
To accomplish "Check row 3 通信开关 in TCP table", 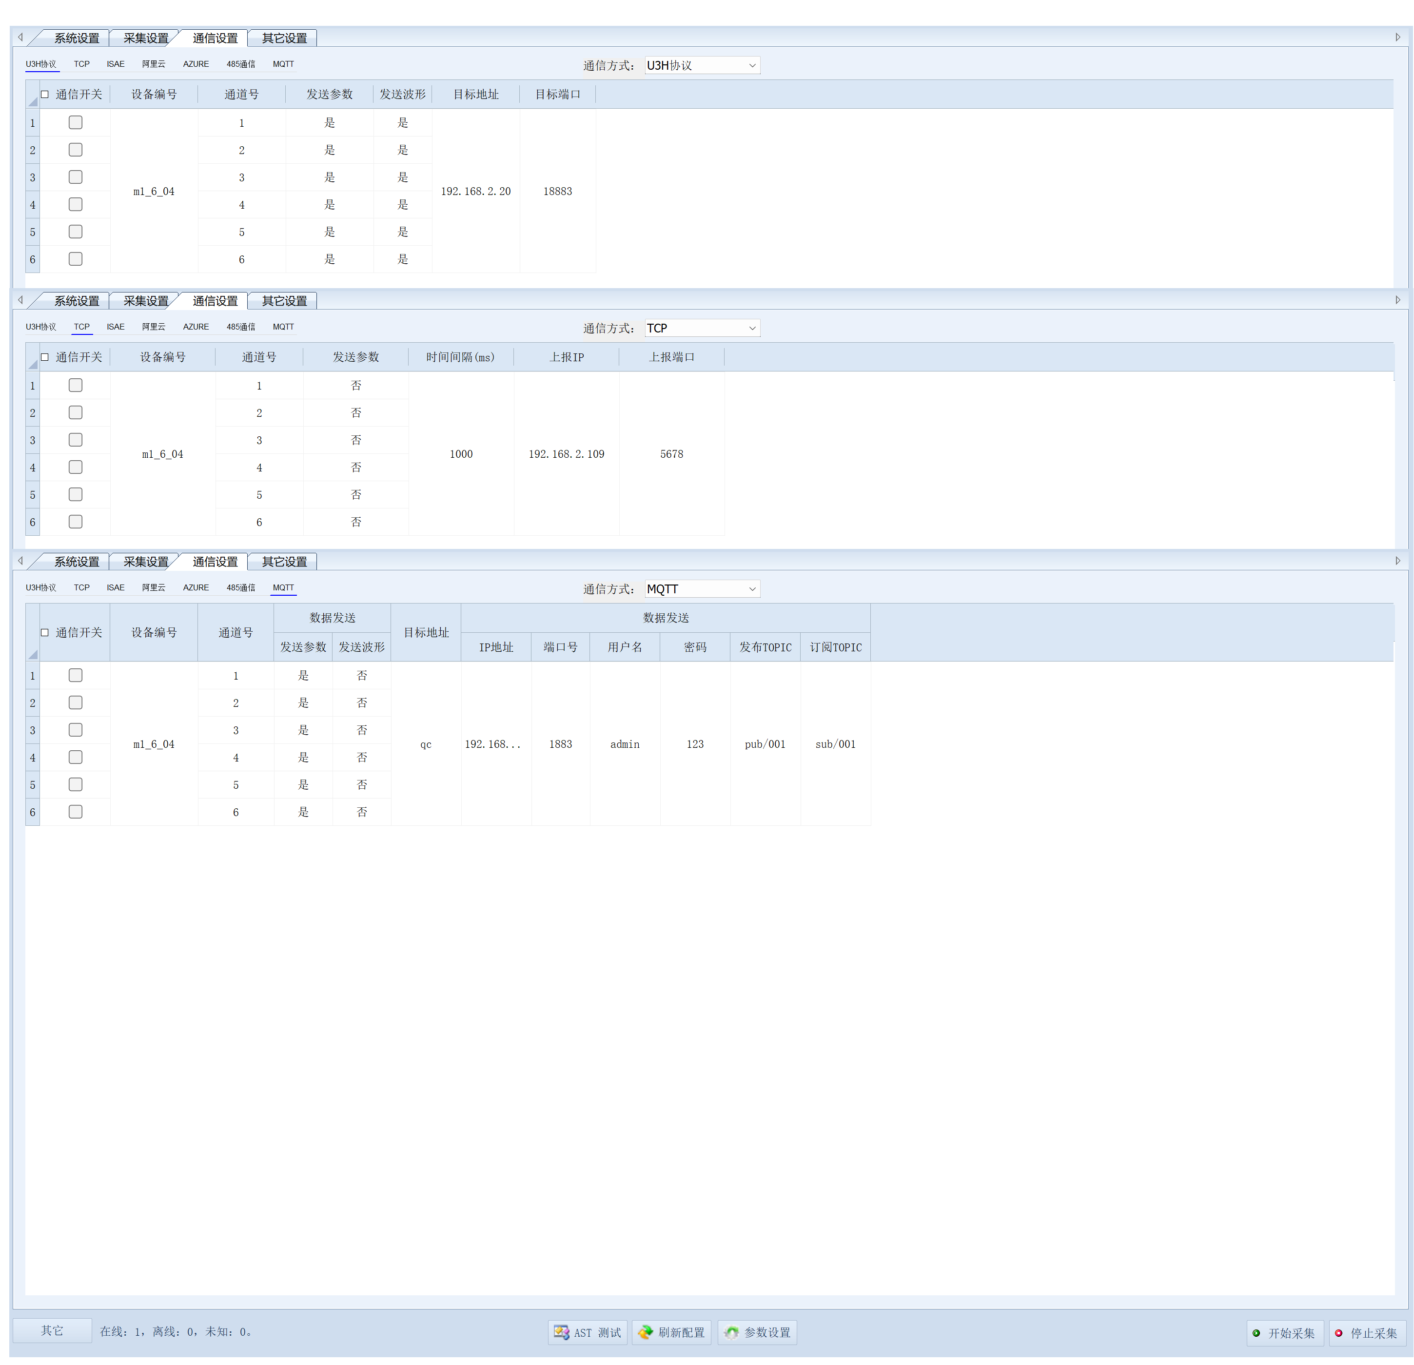I will [75, 440].
